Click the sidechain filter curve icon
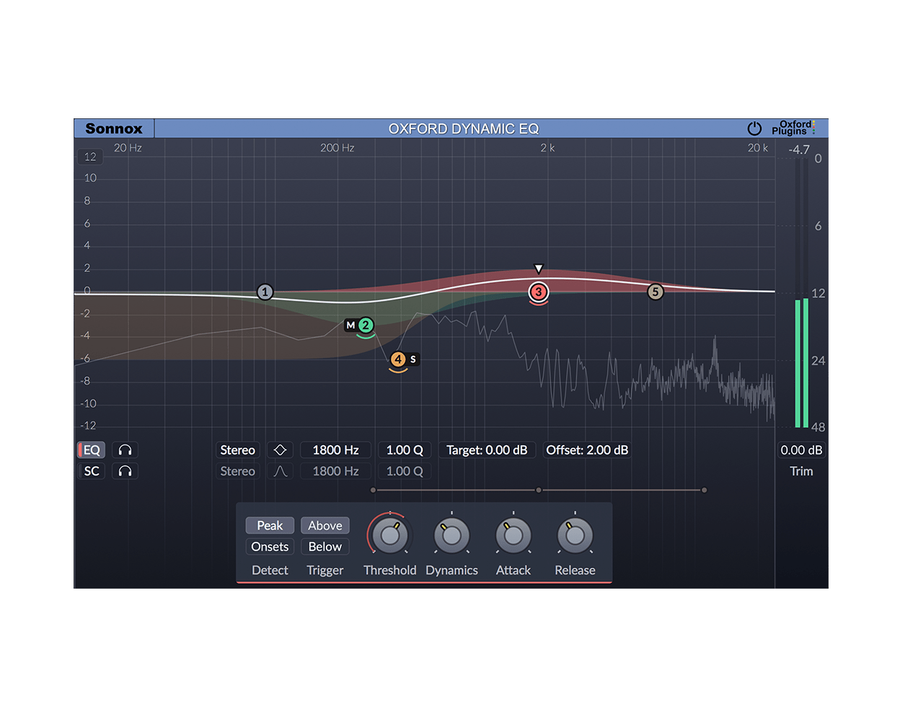 (x=281, y=471)
